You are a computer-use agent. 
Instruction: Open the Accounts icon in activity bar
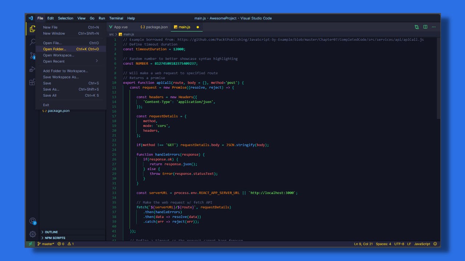pos(33,221)
